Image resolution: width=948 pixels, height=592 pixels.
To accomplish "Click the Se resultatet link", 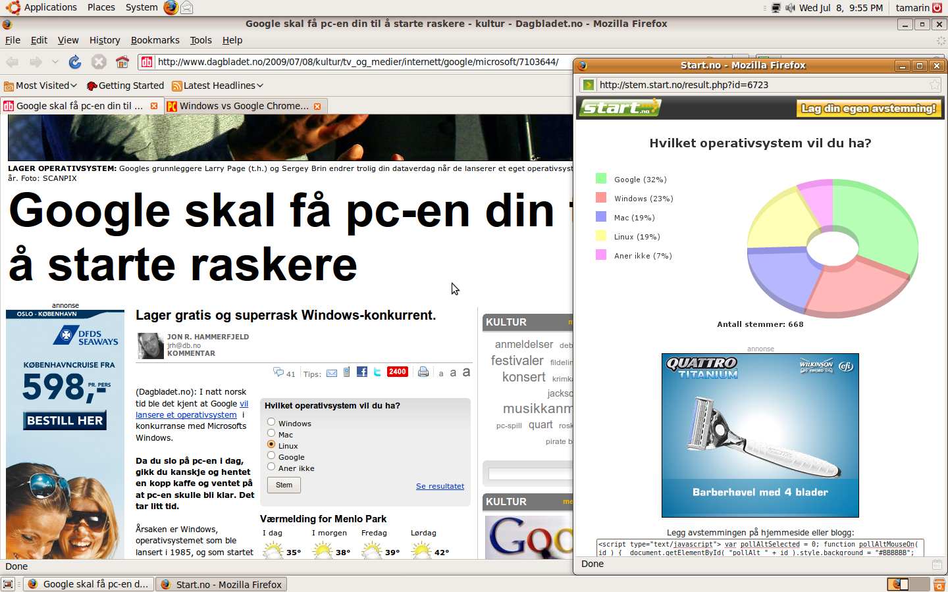I will (440, 486).
